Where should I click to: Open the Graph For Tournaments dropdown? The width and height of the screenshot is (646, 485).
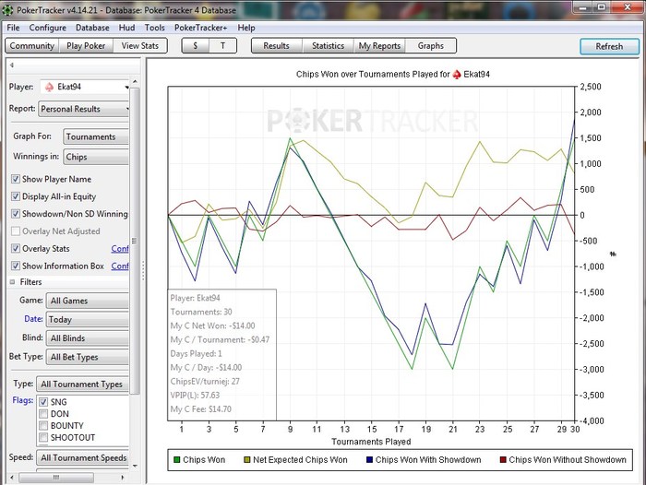click(x=96, y=136)
